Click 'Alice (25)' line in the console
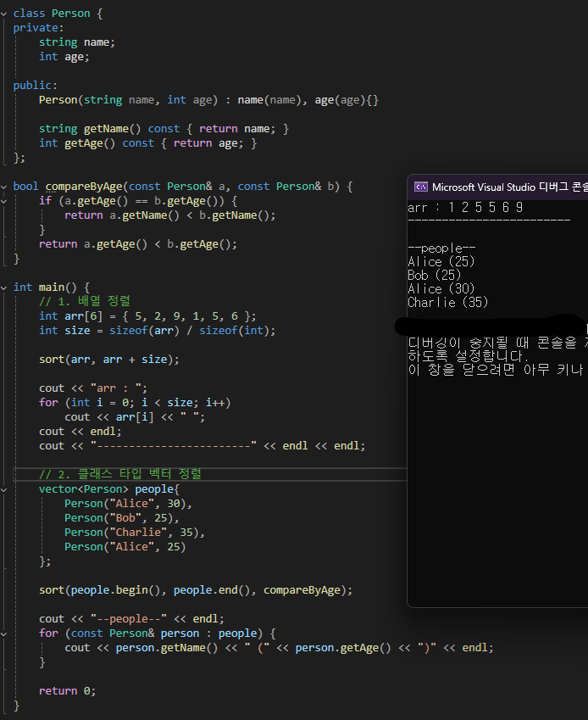The width and height of the screenshot is (588, 720). tap(441, 262)
